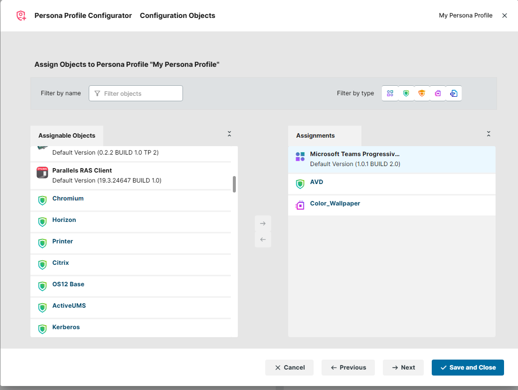Click the Kerberos shield icon
This screenshot has height=390, width=518.
click(42, 329)
